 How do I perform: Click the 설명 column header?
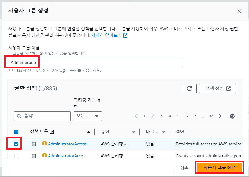(180, 132)
